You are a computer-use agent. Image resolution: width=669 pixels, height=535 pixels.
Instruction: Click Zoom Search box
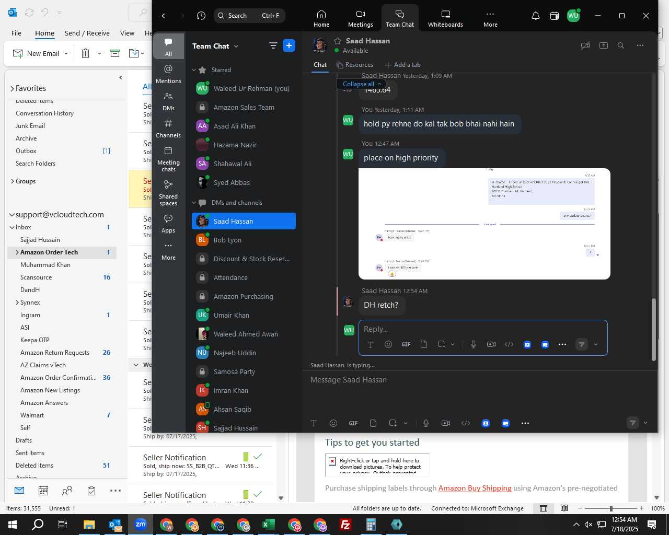(x=249, y=16)
